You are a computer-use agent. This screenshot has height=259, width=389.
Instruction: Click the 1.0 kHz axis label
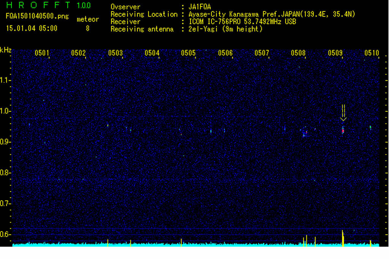(x=5, y=111)
